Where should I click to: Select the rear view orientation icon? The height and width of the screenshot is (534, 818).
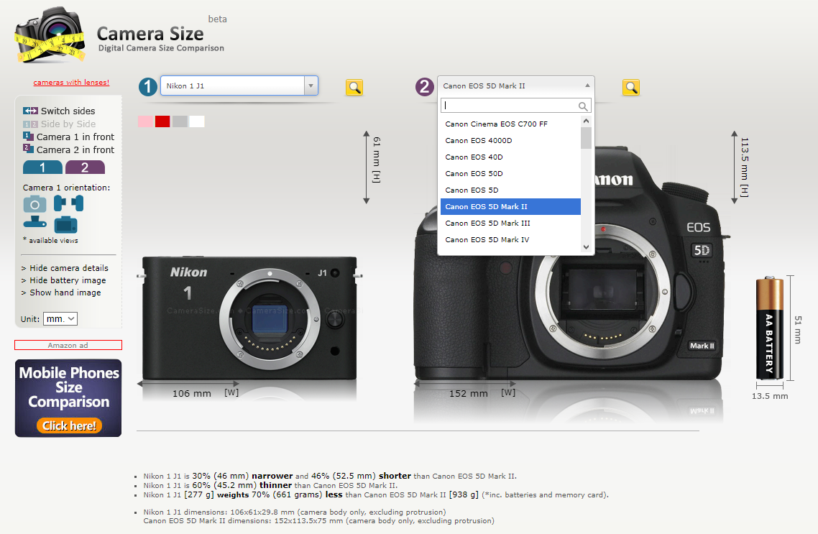click(65, 225)
